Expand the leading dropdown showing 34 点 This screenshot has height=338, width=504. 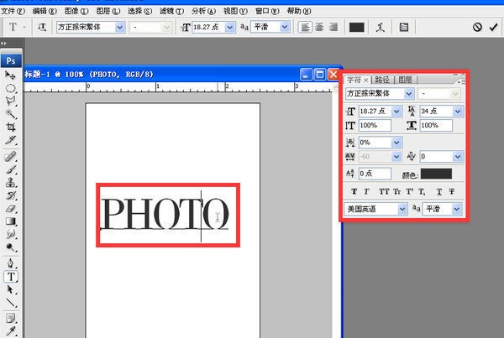tap(457, 111)
